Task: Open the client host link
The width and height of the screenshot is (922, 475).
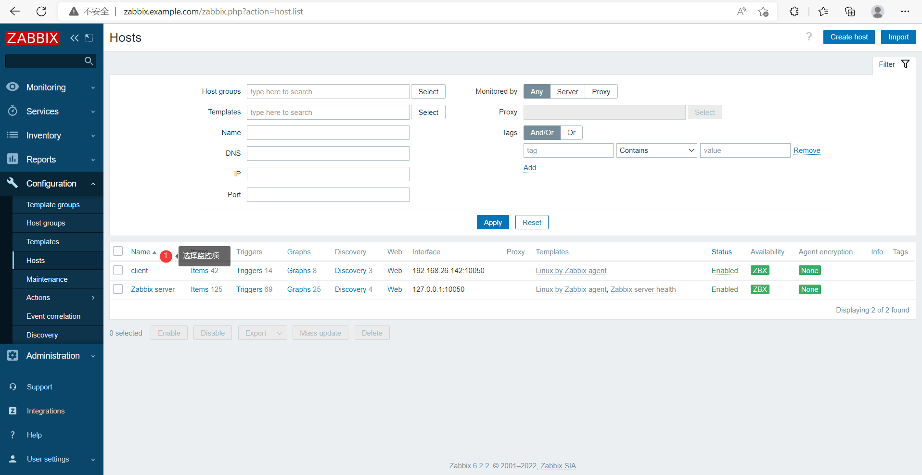Action: point(140,271)
